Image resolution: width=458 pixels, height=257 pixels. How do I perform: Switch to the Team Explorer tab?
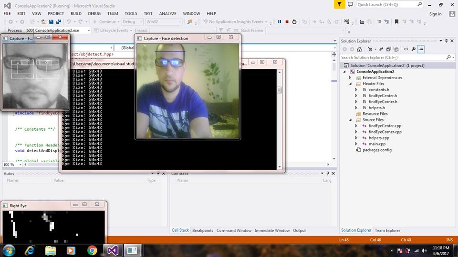[387, 230]
